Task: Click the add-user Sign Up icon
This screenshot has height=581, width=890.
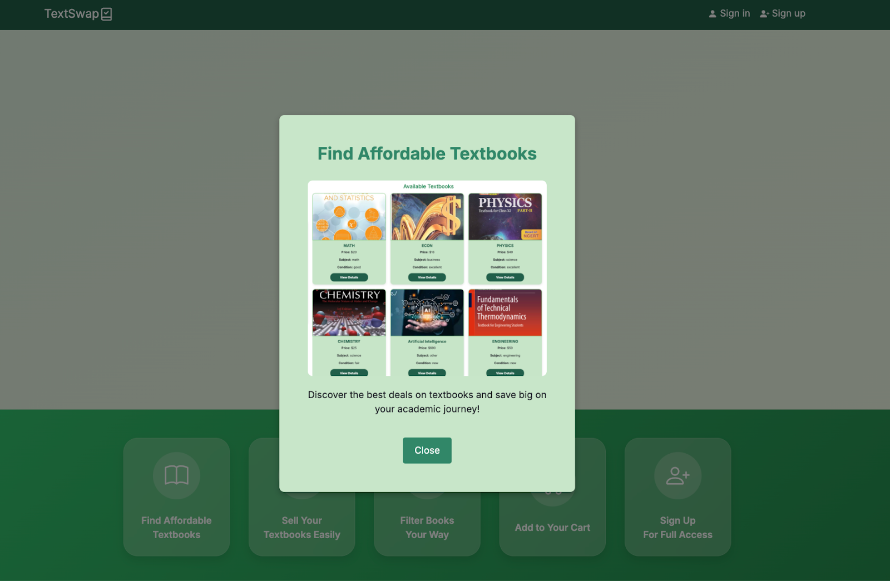Action: [678, 475]
